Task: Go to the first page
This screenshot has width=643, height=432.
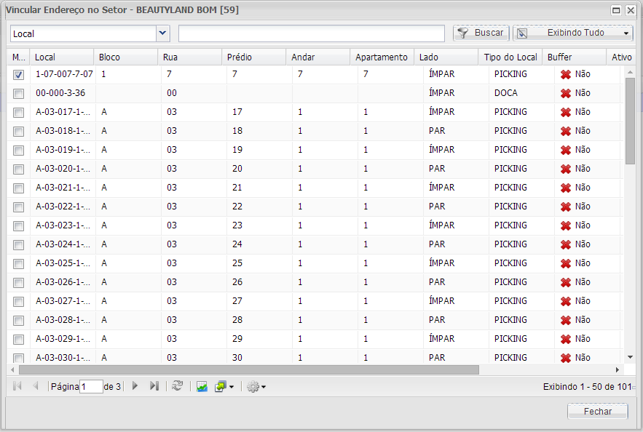Action: (x=17, y=385)
